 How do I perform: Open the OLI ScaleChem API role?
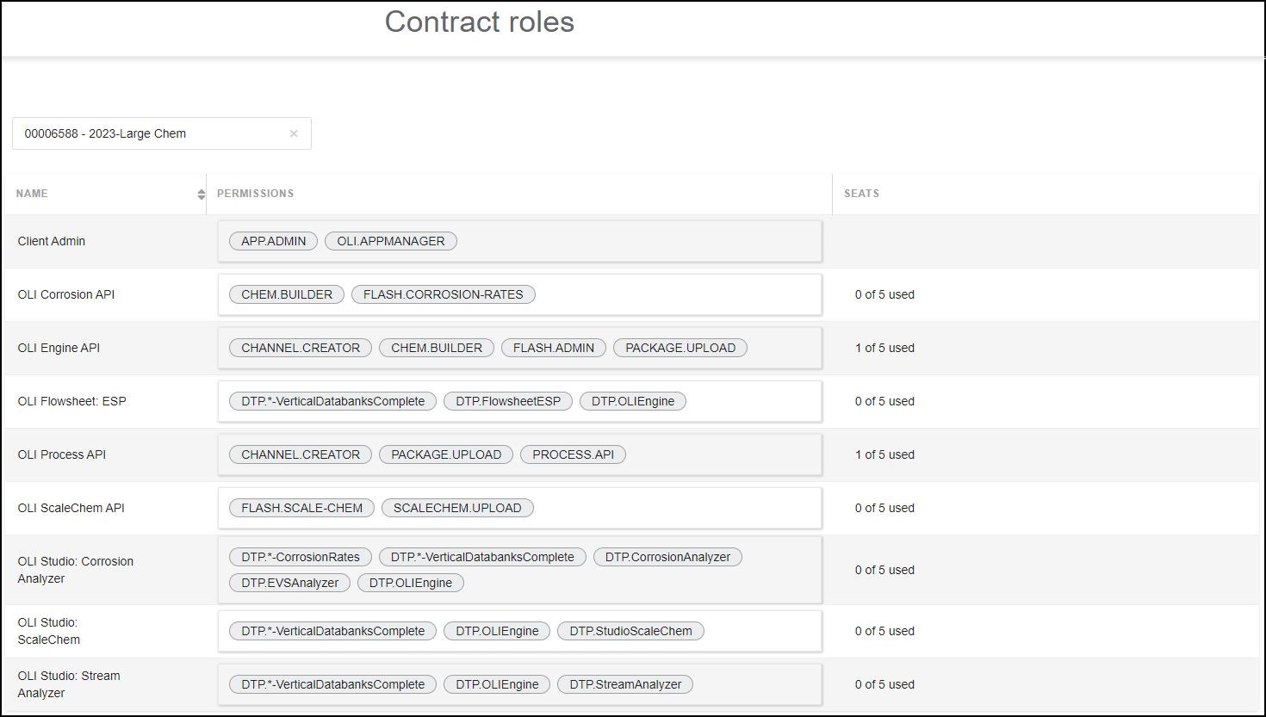pyautogui.click(x=71, y=508)
